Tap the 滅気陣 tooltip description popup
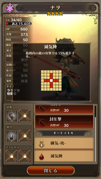Viewport: 101px width, 179px height. (x=51, y=72)
